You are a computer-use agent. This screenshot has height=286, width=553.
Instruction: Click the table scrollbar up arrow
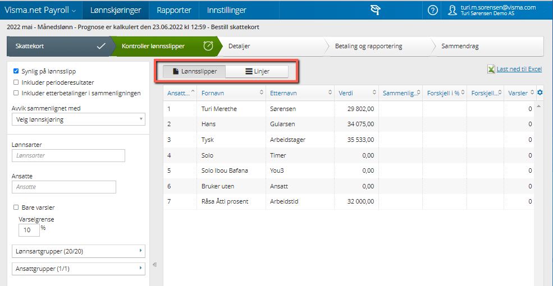540,106
